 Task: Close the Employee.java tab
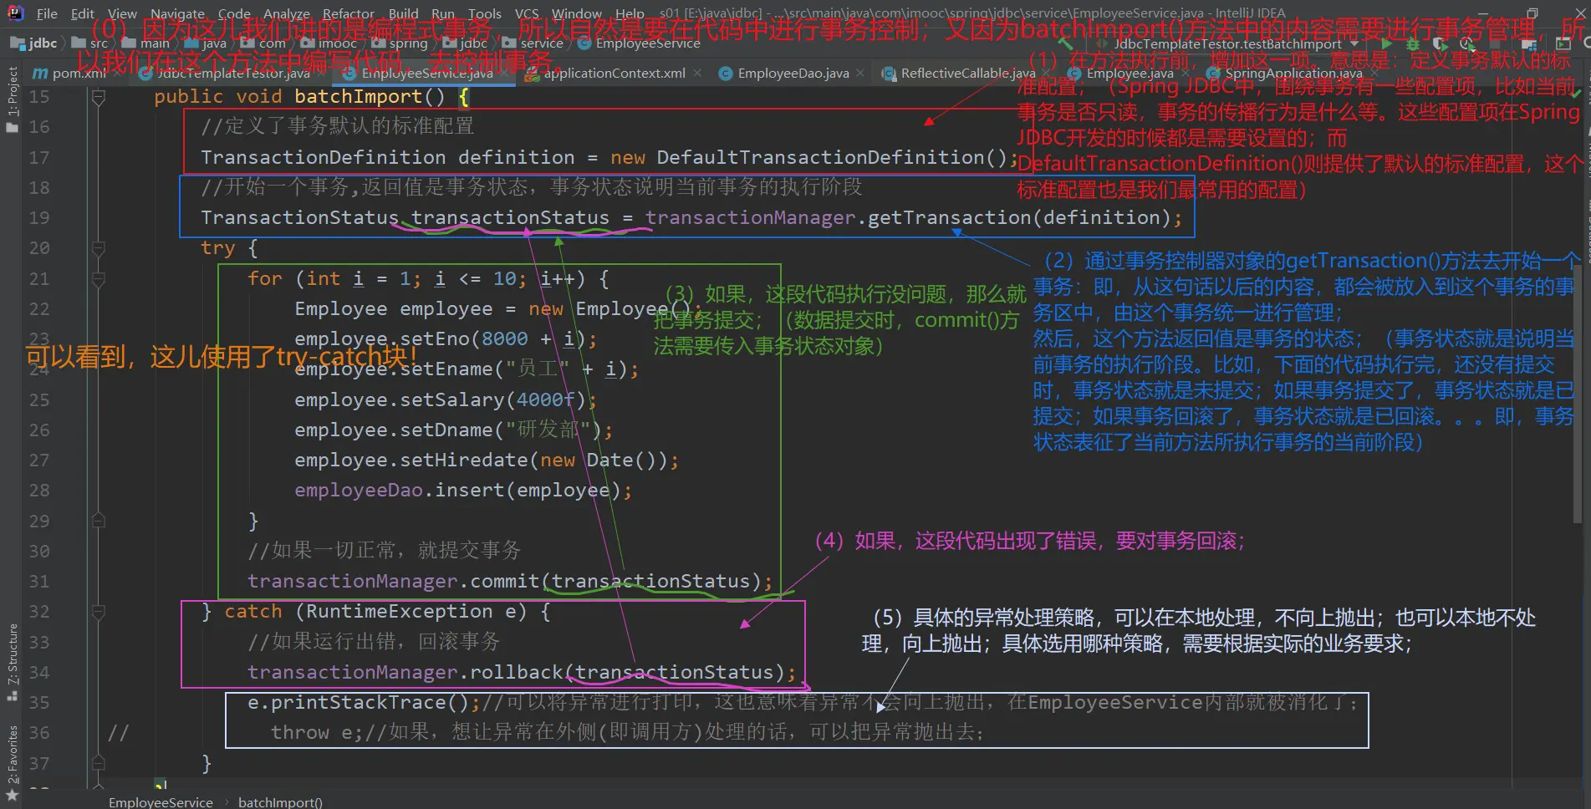coord(1184,74)
